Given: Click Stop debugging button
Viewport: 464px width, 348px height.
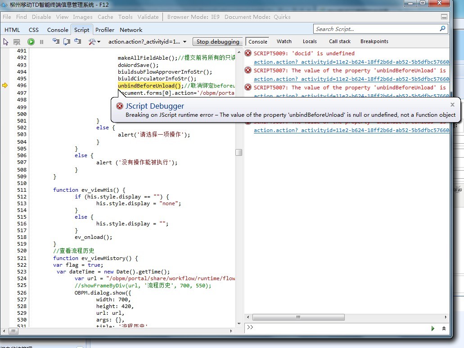Looking at the screenshot, I should 218,42.
